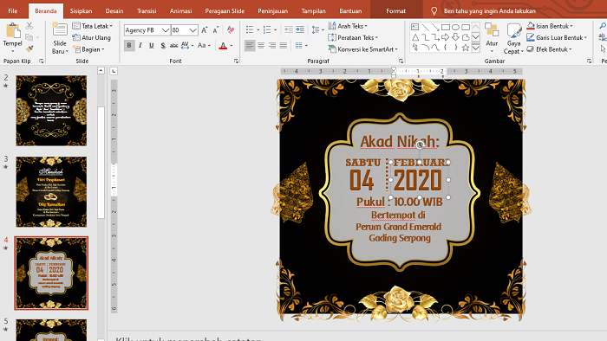This screenshot has height=341, width=607.
Task: Increase list indent level
Action: click(x=300, y=29)
